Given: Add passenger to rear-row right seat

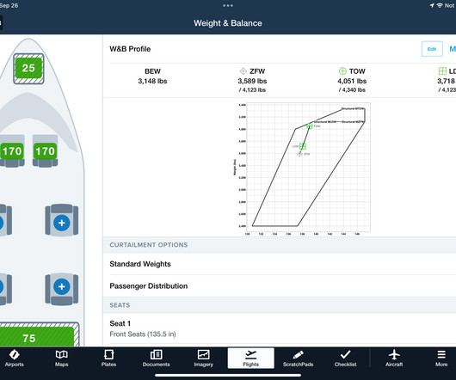Looking at the screenshot, I should click(62, 286).
